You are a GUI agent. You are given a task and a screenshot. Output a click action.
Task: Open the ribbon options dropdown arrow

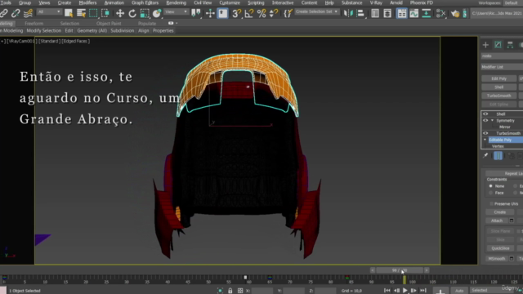(x=177, y=24)
